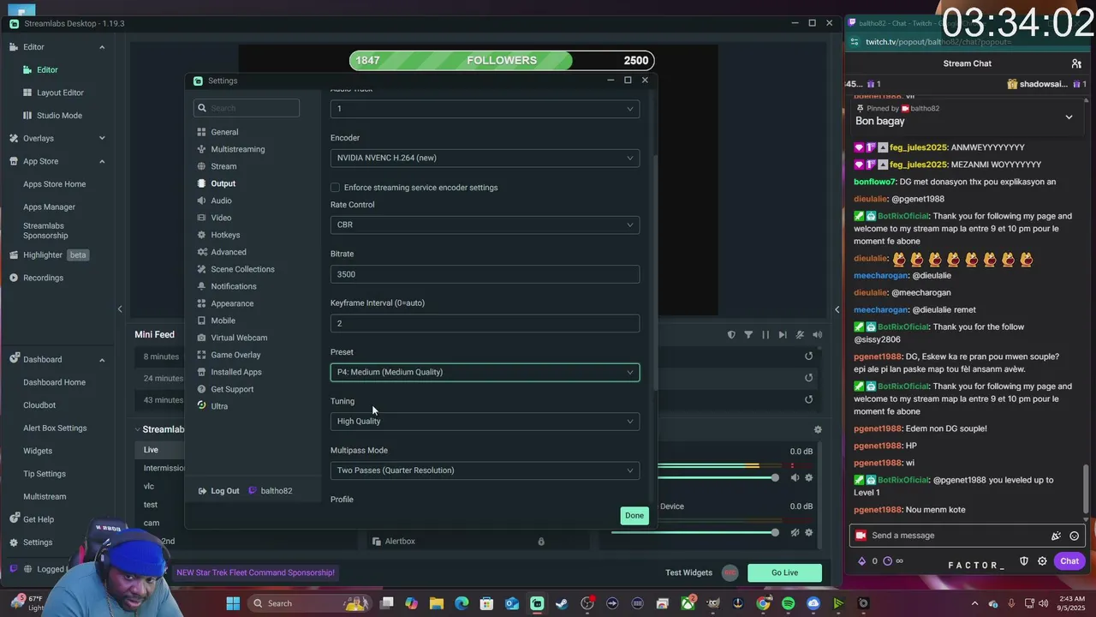
Task: Open Ultra settings section
Action: coord(219,406)
